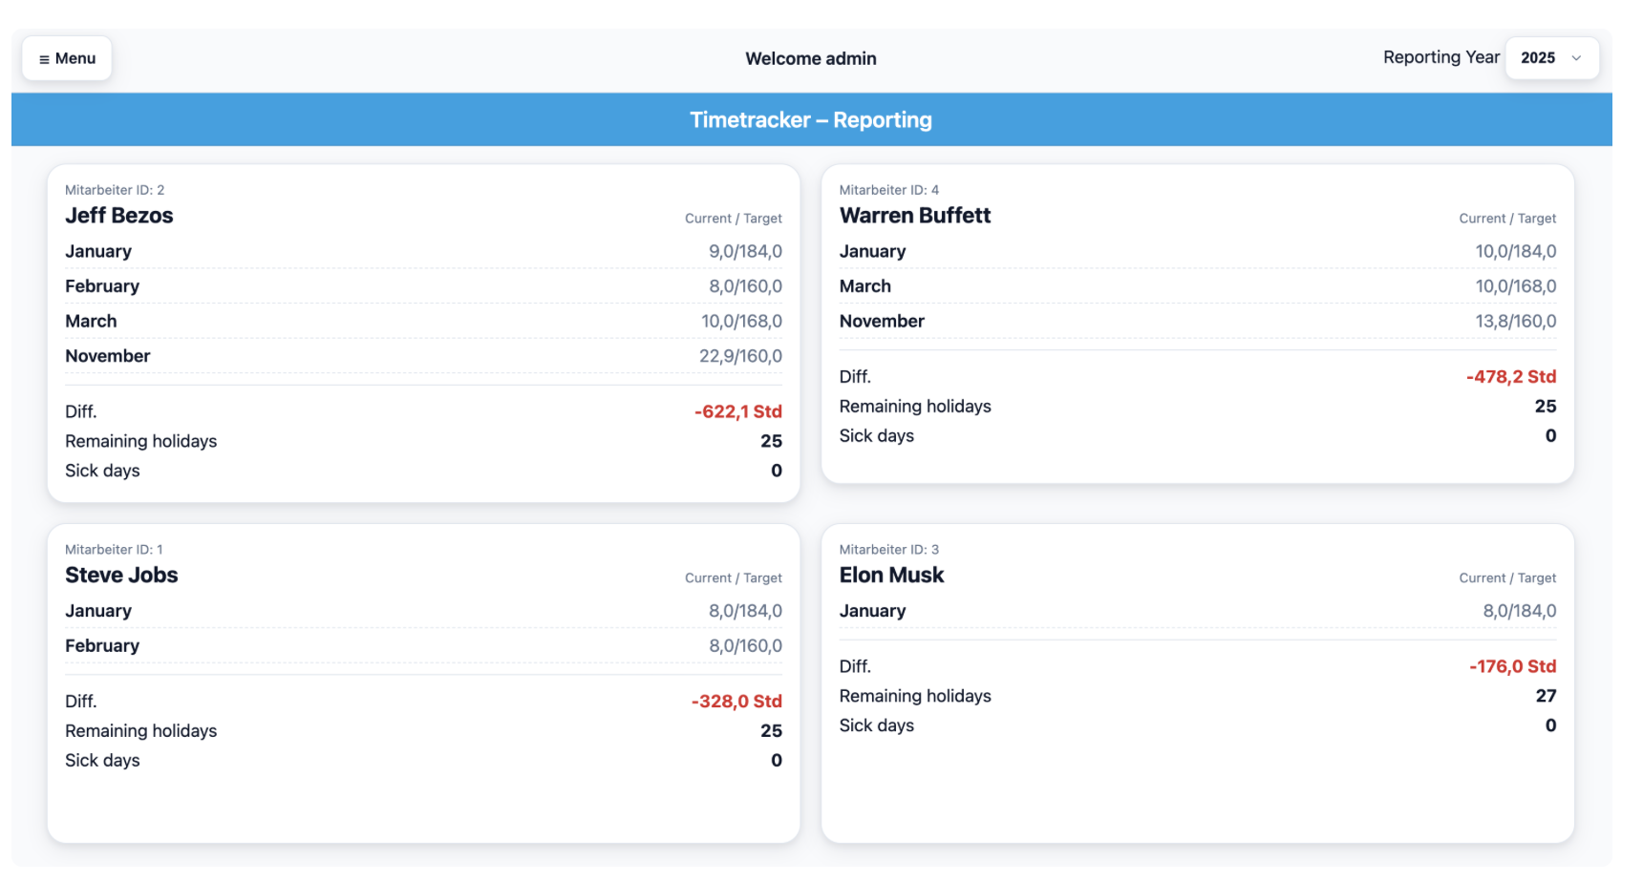This screenshot has width=1643, height=882.
Task: Click Jeff Bezos January row label
Action: [x=98, y=252]
